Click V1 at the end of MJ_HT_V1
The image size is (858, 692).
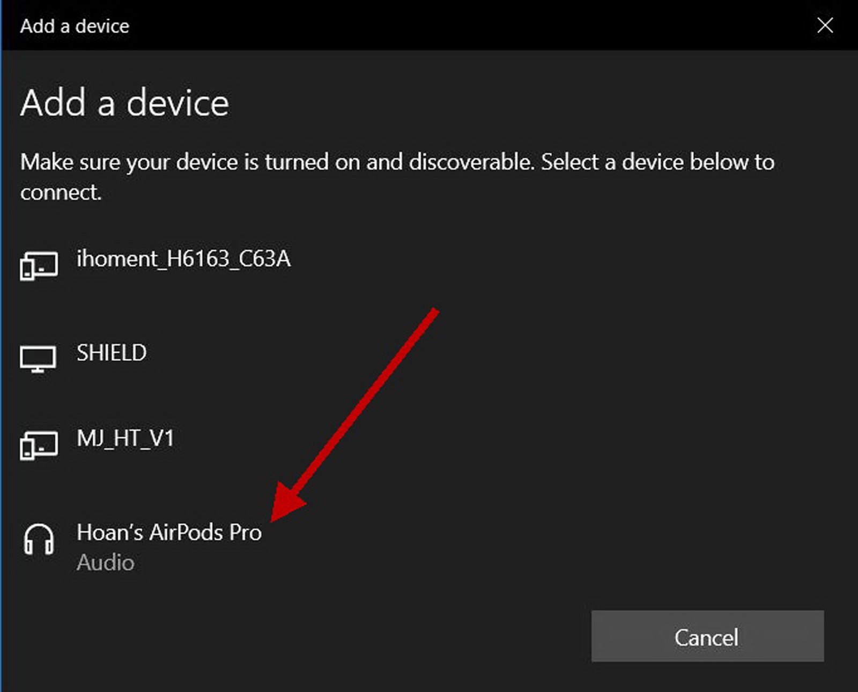(x=161, y=438)
